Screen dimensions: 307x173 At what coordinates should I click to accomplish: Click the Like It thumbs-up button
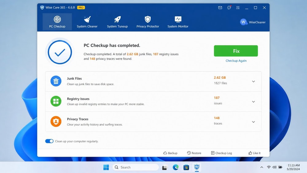(255, 153)
